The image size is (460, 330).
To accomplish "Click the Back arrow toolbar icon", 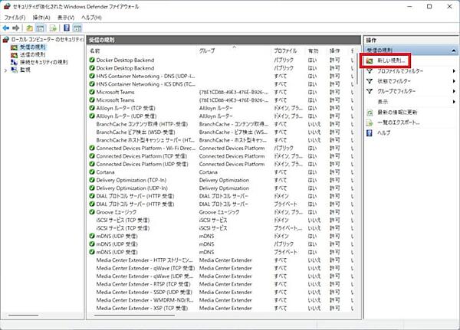I will pyautogui.click(x=6, y=28).
